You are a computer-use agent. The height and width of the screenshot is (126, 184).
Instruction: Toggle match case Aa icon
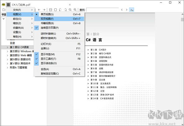132,10
